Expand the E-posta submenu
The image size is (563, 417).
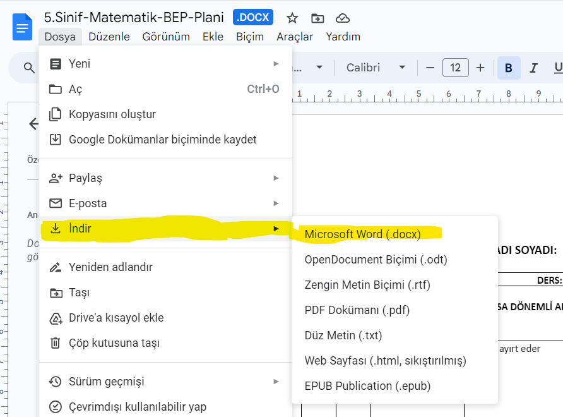coord(165,203)
